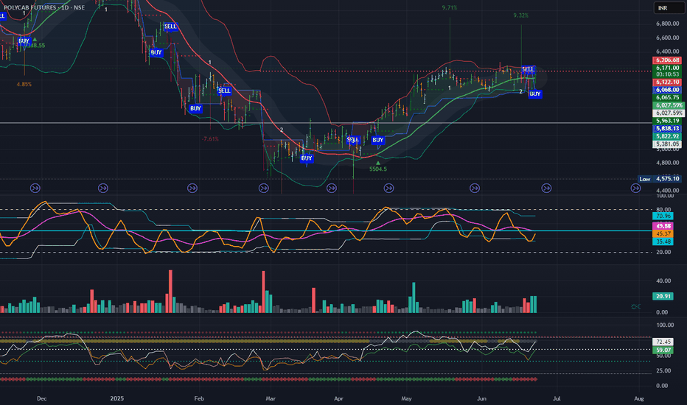Click the blue 5,838.13 price label
Screen dimensions: 687x405
[667, 128]
